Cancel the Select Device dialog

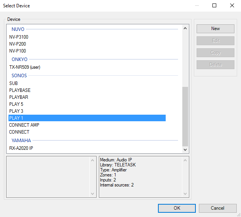point(217,208)
